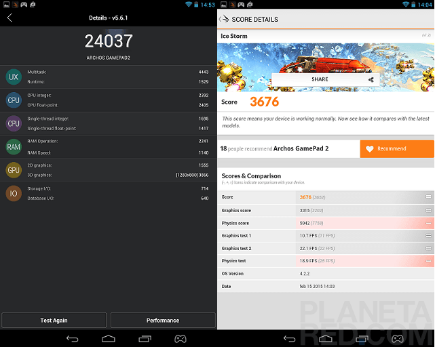The width and height of the screenshot is (435, 347).
Task: Tap the CPU icon next to CPU integer
Action: pos(13,100)
